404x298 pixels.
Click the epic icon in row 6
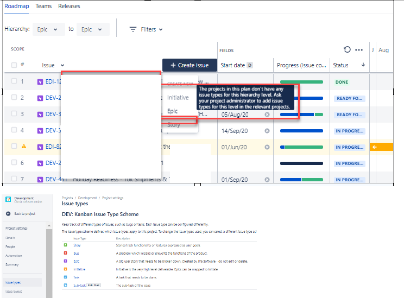(x=40, y=163)
